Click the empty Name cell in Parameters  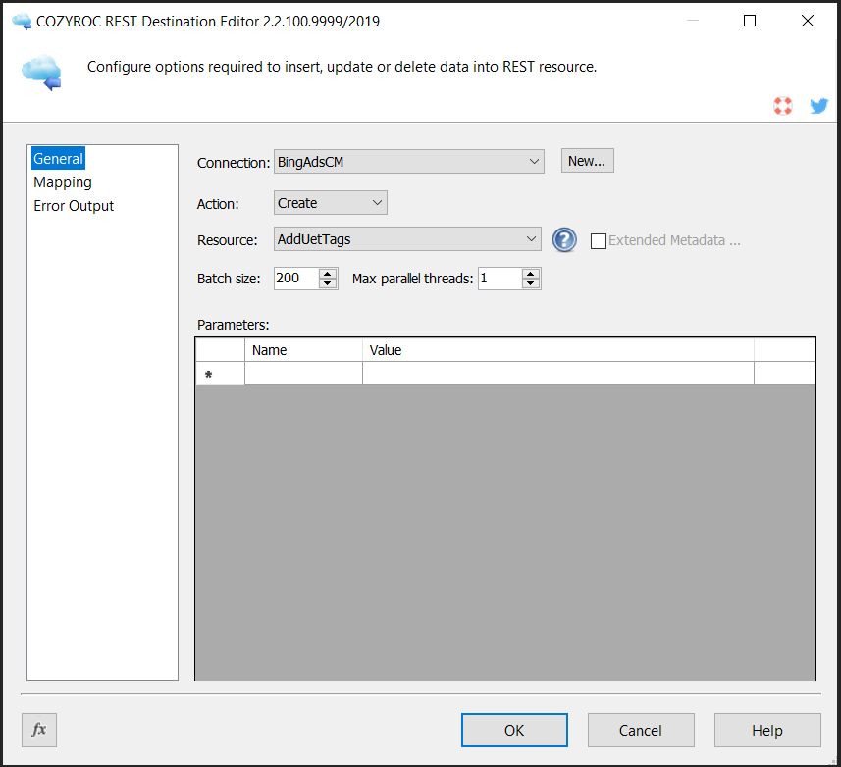pyautogui.click(x=303, y=374)
